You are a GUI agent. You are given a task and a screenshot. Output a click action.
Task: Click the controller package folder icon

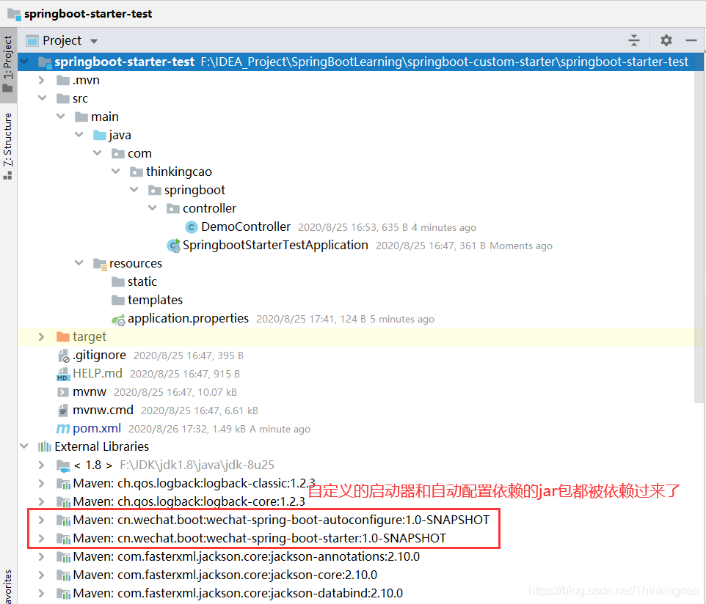click(x=173, y=208)
